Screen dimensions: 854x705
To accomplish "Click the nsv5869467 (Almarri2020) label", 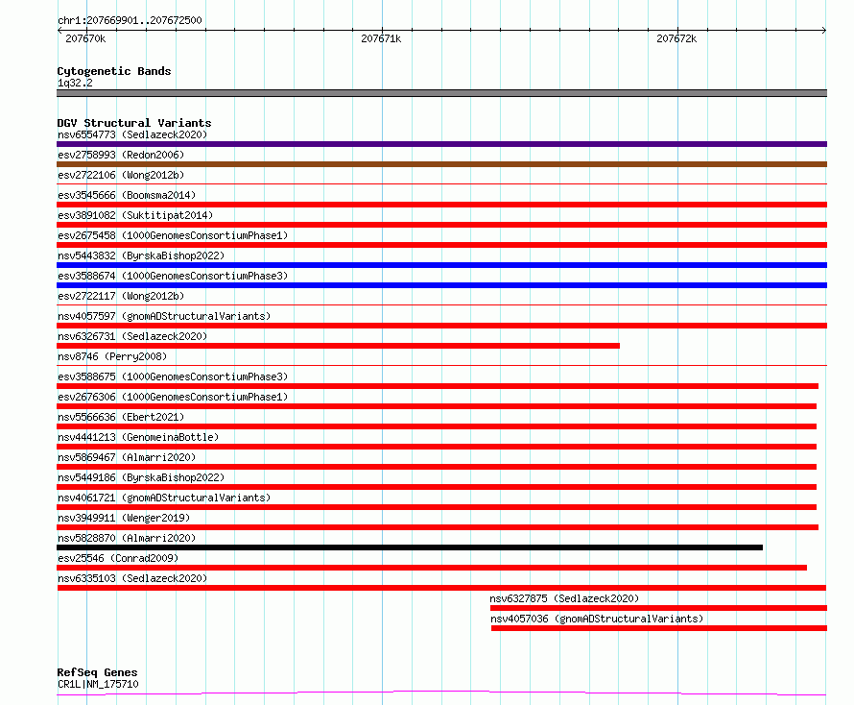I will tap(127, 457).
